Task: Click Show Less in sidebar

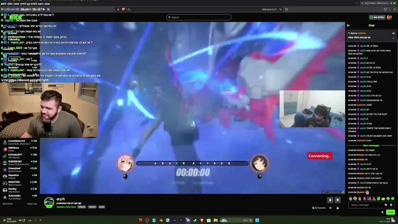Action: pyautogui.click(x=32, y=204)
